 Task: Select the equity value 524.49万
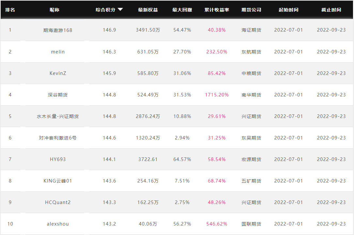pos(148,95)
